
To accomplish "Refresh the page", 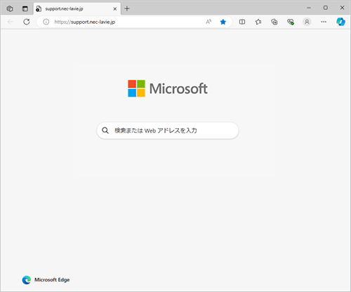I will pyautogui.click(x=27, y=22).
